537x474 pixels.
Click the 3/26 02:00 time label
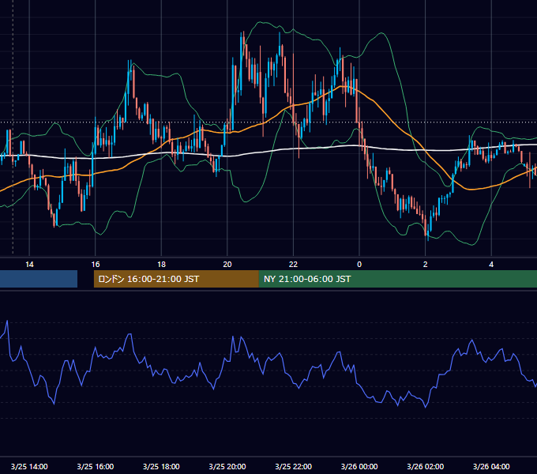pos(426,466)
